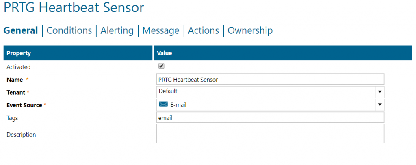416x165 pixels.
Task: Open the Conditions tab
Action: (x=69, y=30)
